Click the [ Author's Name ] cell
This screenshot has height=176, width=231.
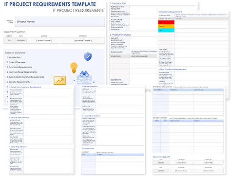(x=44, y=40)
